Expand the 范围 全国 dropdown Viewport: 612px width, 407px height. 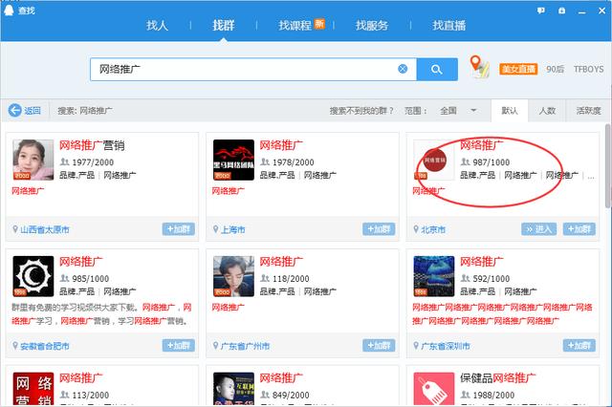tap(458, 111)
